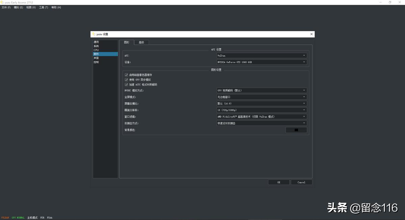Click the OK button
The height and width of the screenshot is (220, 405).
[x=279, y=182]
